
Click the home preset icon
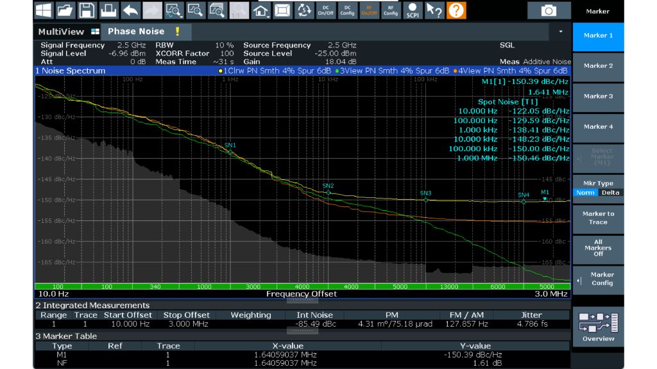260,10
